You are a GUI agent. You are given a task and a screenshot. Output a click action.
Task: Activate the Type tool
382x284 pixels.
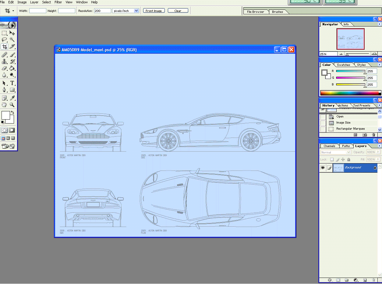(x=12, y=83)
